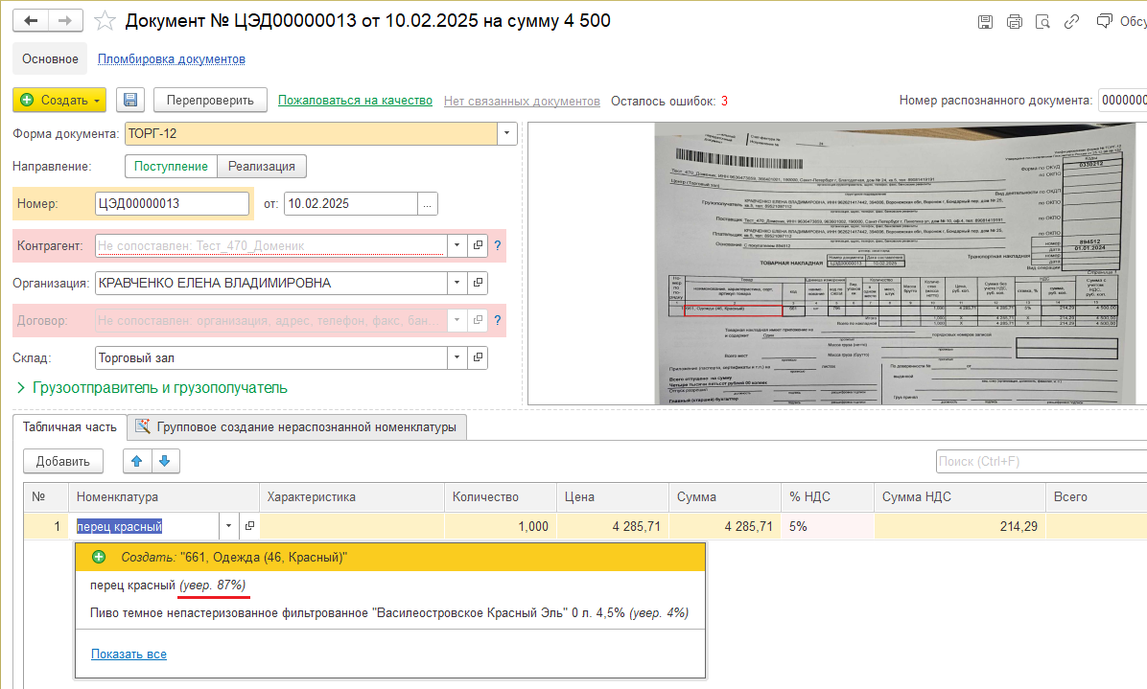
Task: Select the Поступление direction toggle
Action: click(x=171, y=167)
